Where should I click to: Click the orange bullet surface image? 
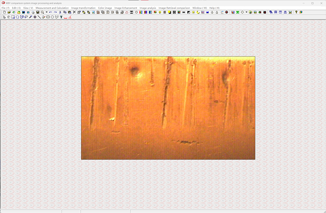(168, 108)
